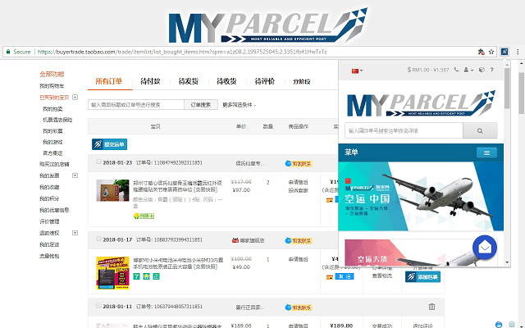Click the blue 淘运 button under ¥49 order
Screen dimensions: 525x328
[x=345, y=276]
